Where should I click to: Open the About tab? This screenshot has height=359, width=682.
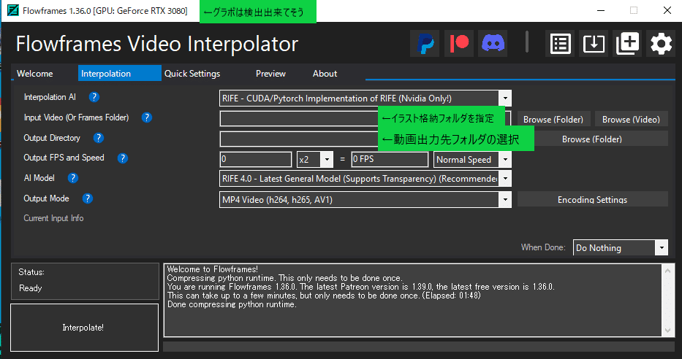pos(325,74)
